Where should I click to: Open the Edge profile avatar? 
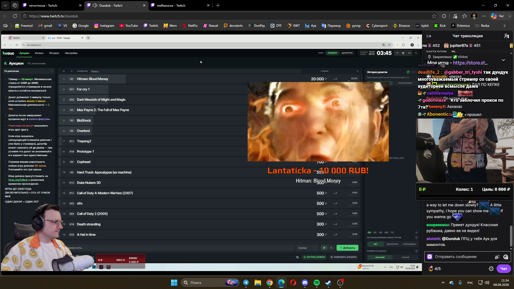pos(474,16)
